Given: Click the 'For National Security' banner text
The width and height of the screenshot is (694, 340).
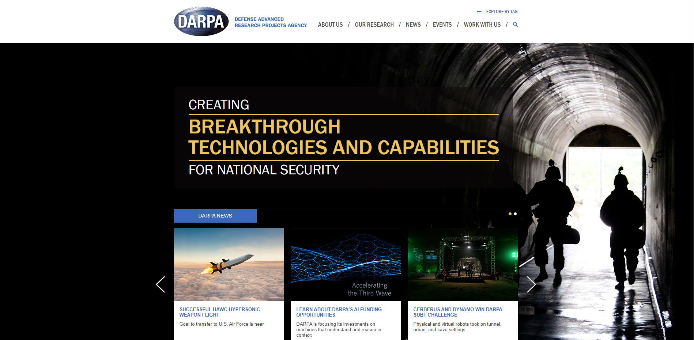Looking at the screenshot, I should [264, 170].
